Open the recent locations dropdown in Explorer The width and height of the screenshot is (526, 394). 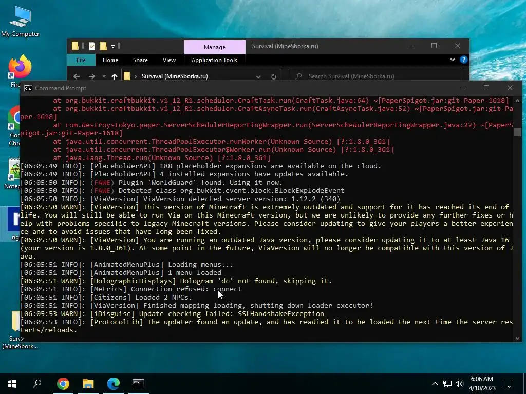coord(104,76)
